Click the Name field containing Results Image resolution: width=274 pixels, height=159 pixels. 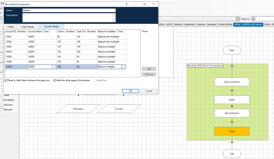pos(69,10)
